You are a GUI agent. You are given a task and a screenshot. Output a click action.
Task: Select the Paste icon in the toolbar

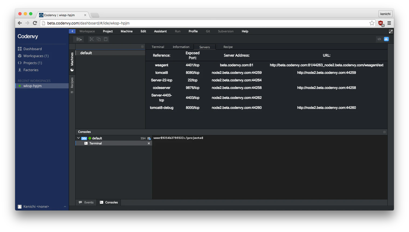(105, 39)
